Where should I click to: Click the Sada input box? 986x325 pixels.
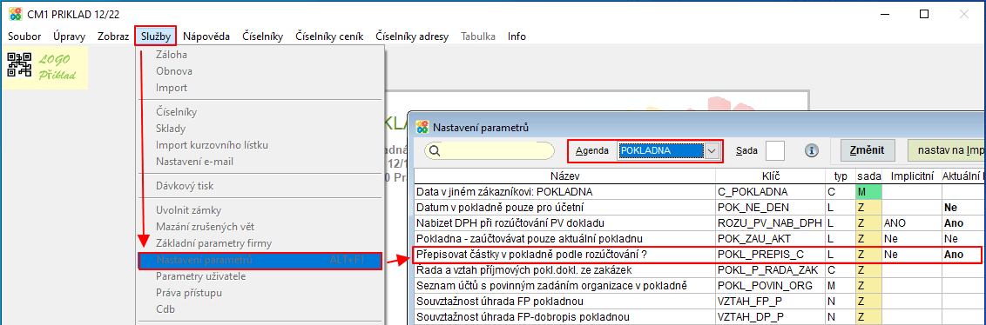[775, 151]
